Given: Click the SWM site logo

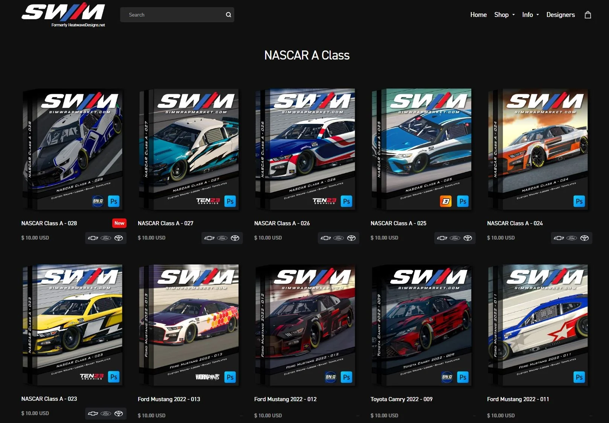Looking at the screenshot, I should click(x=63, y=15).
